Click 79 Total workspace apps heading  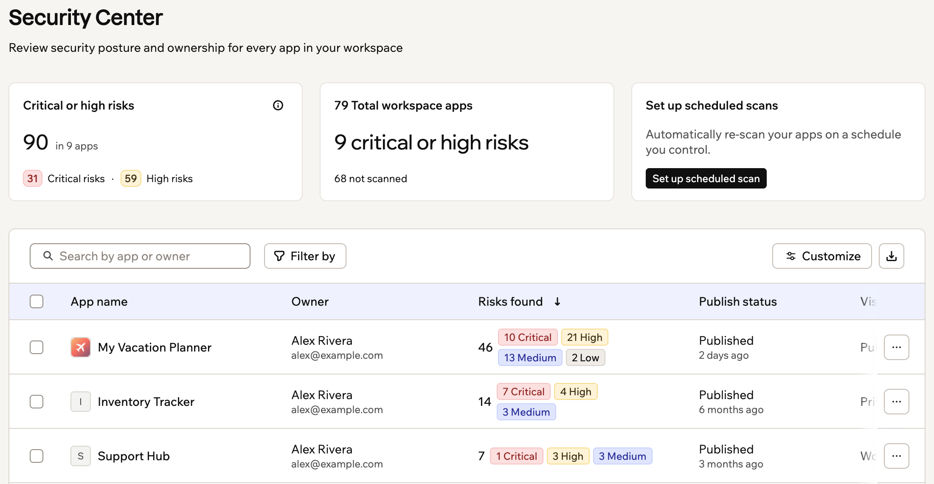click(403, 105)
